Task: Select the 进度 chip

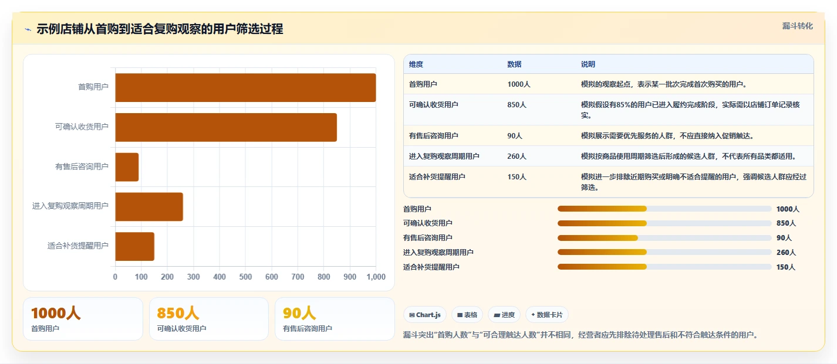Action: click(504, 315)
